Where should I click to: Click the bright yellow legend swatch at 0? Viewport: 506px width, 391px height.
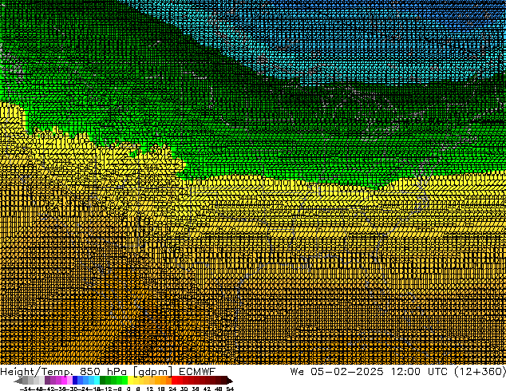point(131,380)
